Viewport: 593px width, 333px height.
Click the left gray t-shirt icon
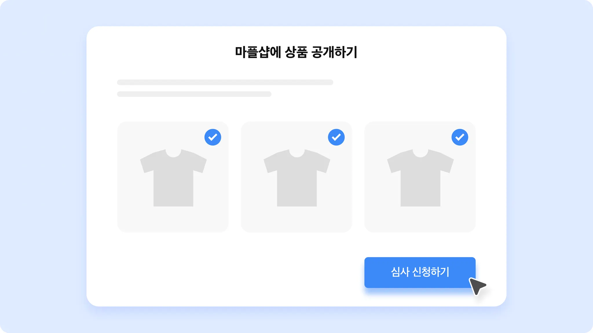click(x=173, y=178)
